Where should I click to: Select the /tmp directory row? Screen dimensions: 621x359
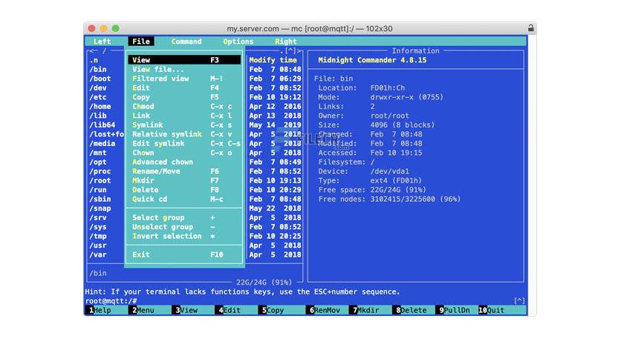(98, 237)
